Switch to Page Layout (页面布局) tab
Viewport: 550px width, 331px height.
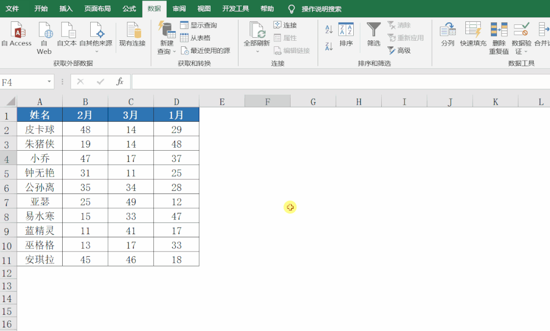click(x=97, y=9)
